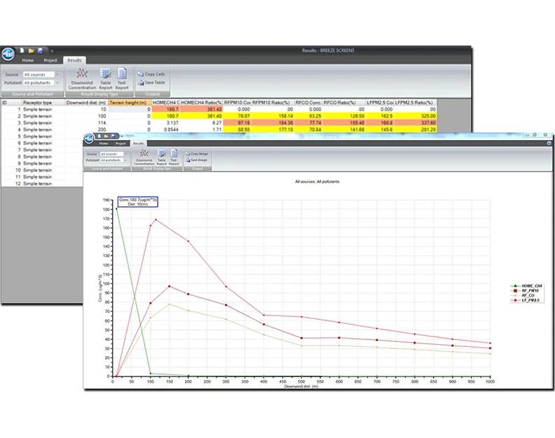555x438 pixels.
Task: Expand Source dropdown in the back window
Action: (x=57, y=74)
